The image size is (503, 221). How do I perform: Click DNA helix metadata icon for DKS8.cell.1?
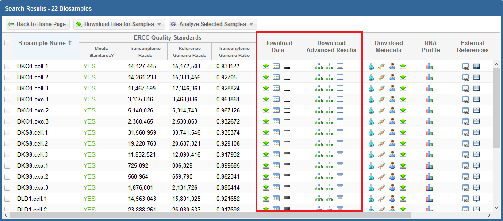[x=382, y=132]
